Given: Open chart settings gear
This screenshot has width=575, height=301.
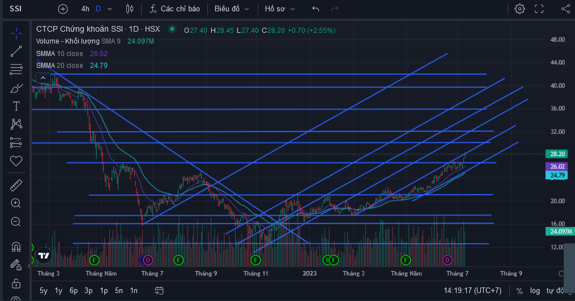Looking at the screenshot, I should [519, 9].
